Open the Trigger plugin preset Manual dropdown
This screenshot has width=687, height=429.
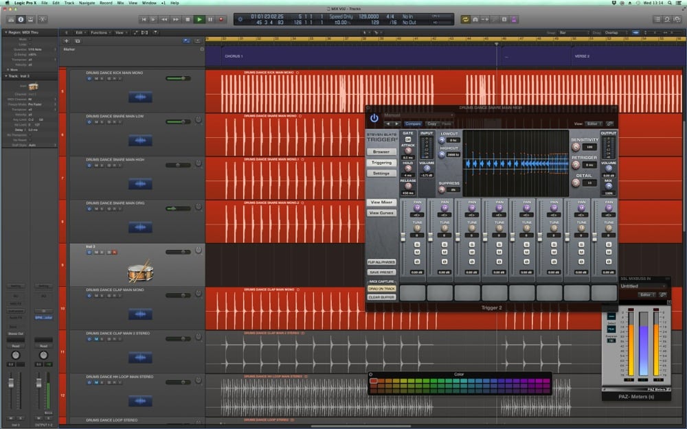click(x=418, y=115)
